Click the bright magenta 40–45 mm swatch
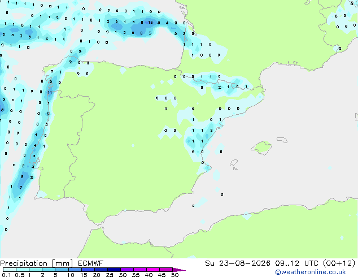 (153, 270)
